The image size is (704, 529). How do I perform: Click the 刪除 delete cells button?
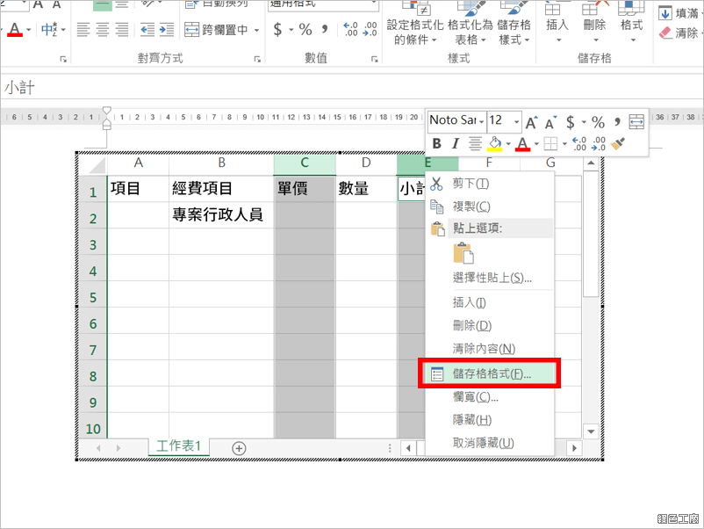[594, 23]
